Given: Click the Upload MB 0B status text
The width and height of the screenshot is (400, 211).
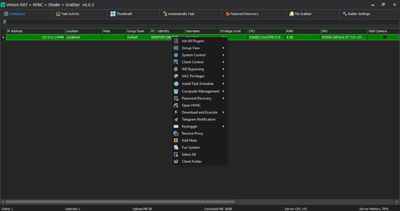Looking at the screenshot, I should pyautogui.click(x=142, y=209).
